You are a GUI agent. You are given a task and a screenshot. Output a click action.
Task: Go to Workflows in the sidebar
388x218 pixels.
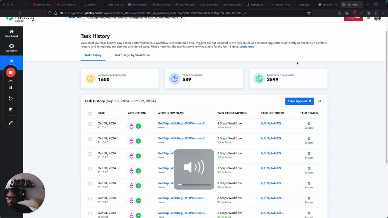tap(12, 48)
